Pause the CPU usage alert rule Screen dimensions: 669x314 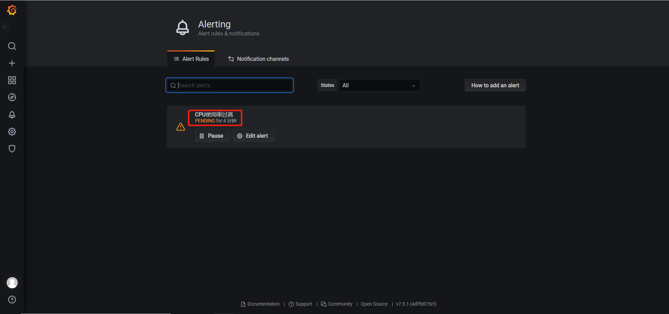pyautogui.click(x=212, y=136)
